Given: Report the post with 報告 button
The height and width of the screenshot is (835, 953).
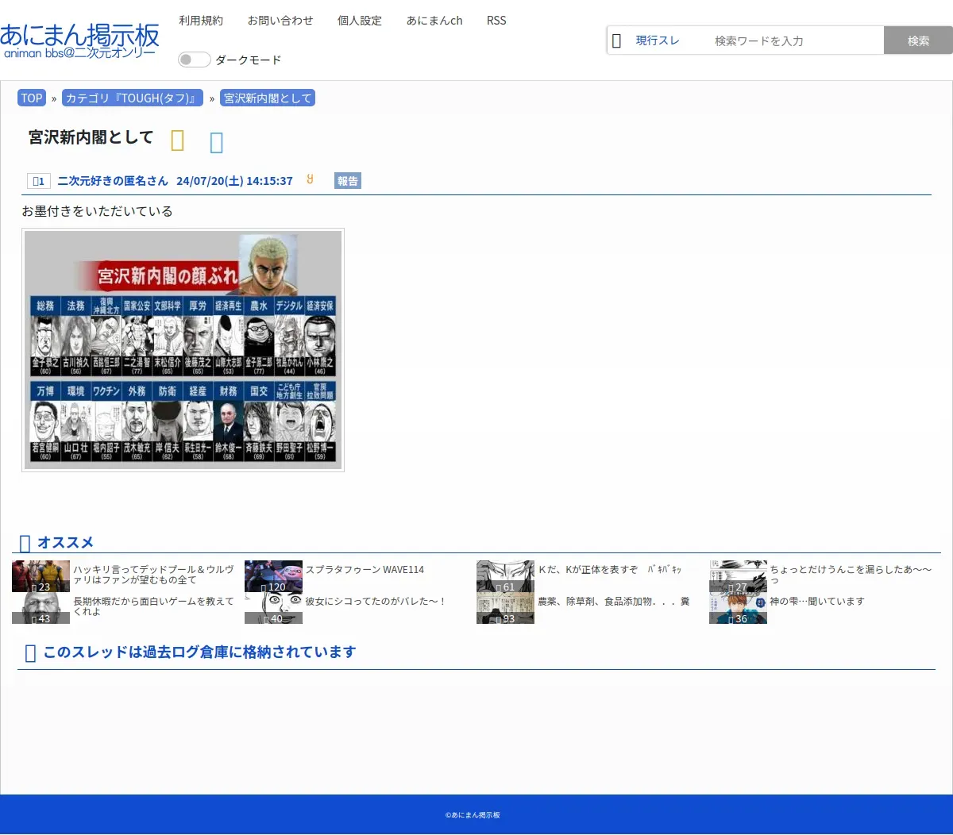Looking at the screenshot, I should [348, 181].
